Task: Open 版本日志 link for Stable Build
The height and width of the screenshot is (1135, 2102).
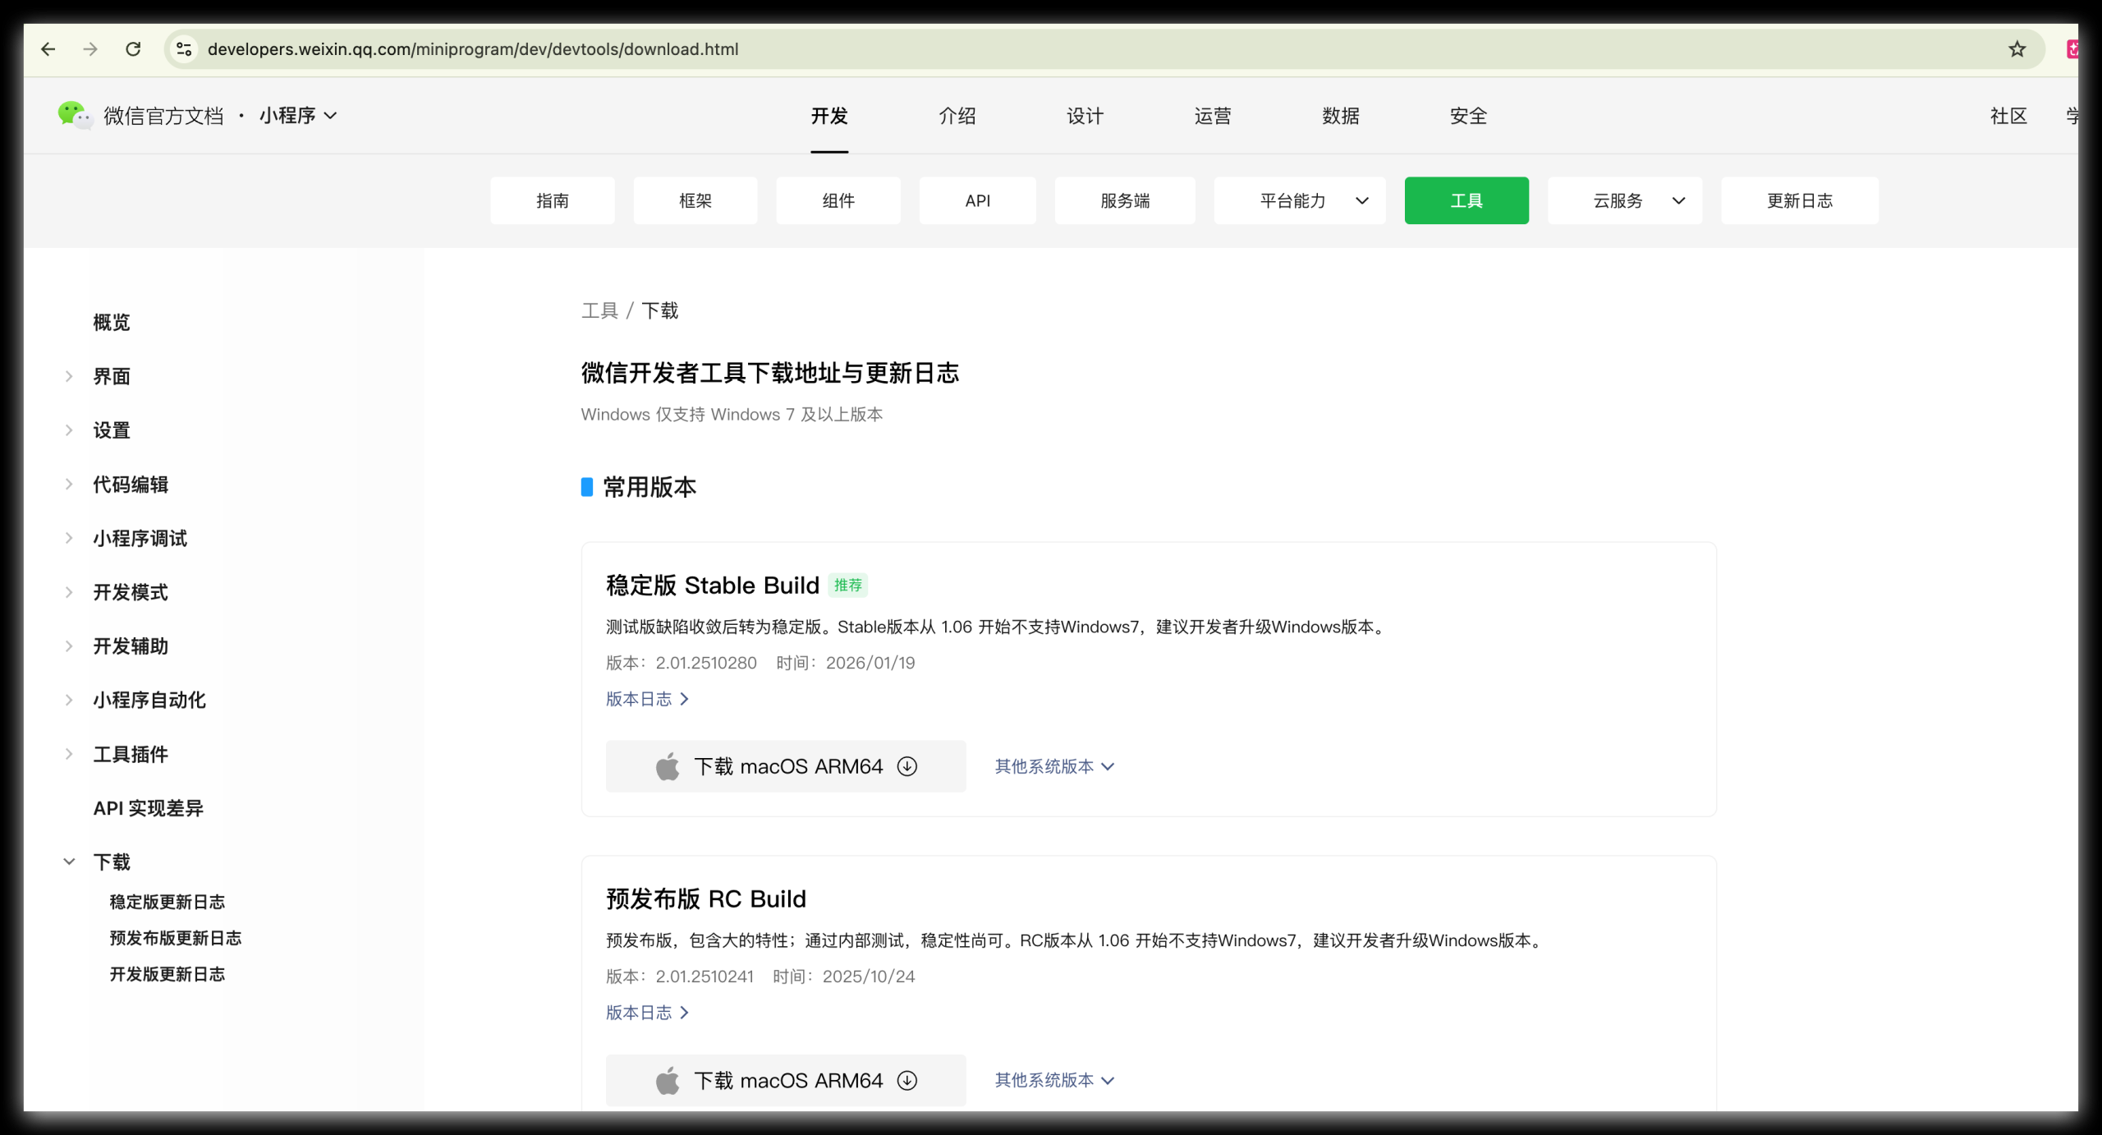Action: click(x=648, y=699)
